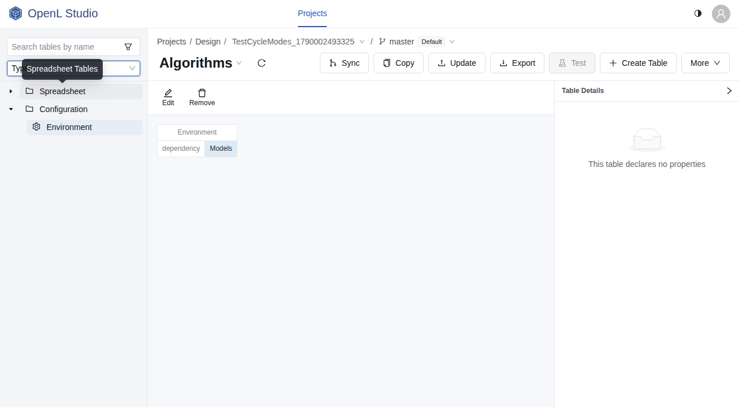This screenshot has height=416, width=739.
Task: Click the Update button
Action: pyautogui.click(x=457, y=63)
